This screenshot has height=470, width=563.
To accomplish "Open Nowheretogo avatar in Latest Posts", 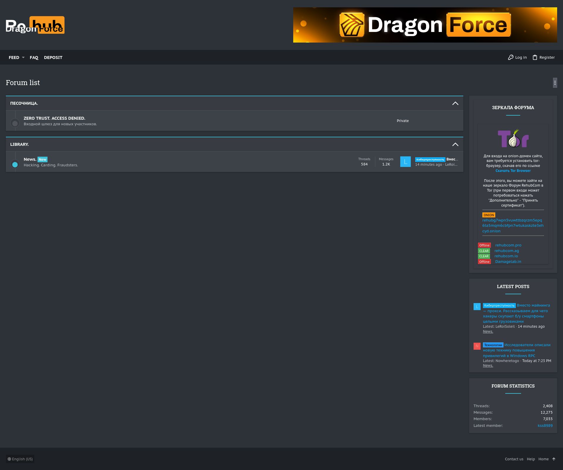I will coord(477,346).
